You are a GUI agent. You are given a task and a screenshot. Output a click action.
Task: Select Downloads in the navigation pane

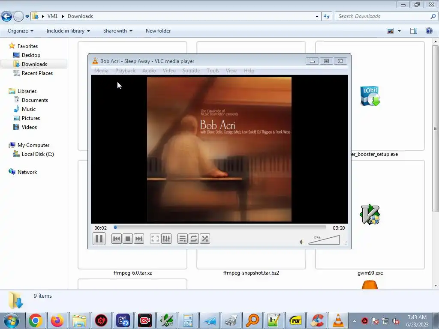pyautogui.click(x=34, y=64)
